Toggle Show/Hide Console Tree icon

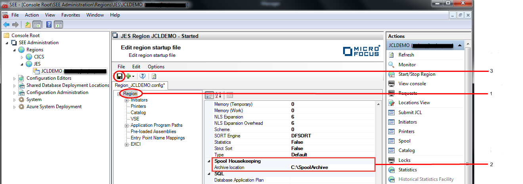coord(37,24)
